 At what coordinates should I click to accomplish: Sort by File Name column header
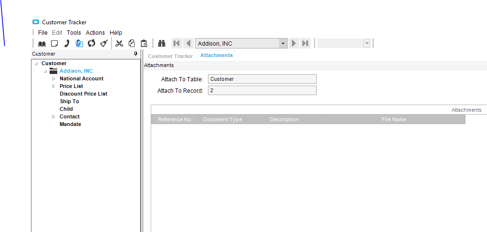(394, 119)
